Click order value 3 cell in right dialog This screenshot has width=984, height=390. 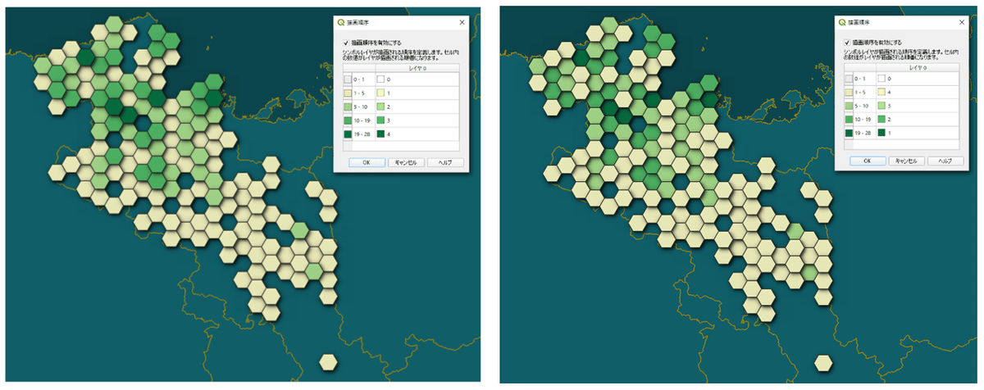tap(918, 107)
